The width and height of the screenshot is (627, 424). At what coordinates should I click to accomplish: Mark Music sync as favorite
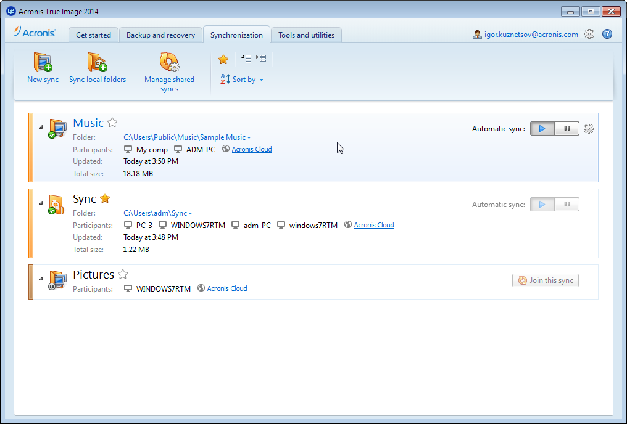112,123
